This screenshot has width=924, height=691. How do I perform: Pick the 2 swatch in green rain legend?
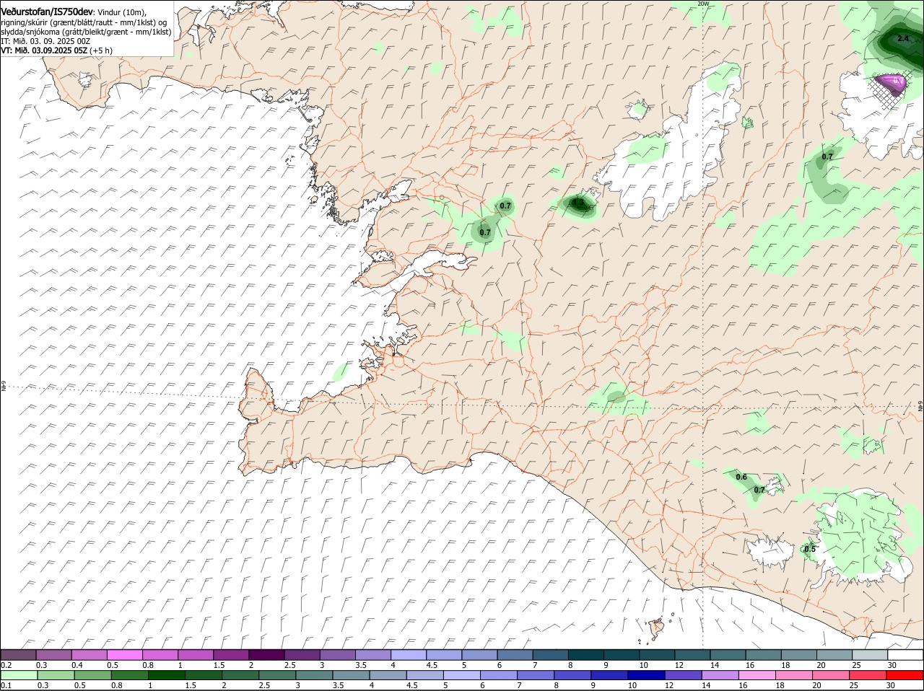click(241, 675)
